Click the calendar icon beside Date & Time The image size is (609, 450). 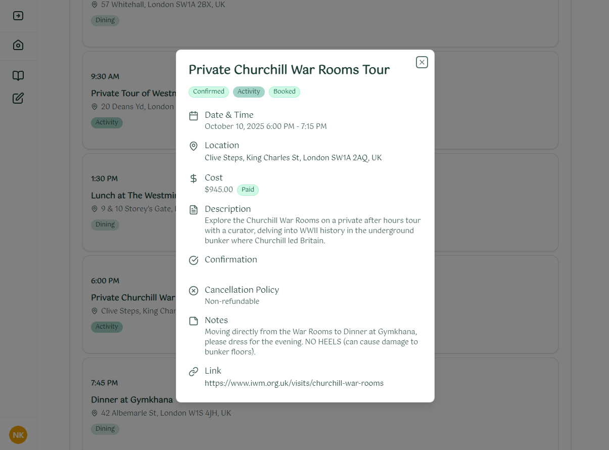tap(194, 115)
